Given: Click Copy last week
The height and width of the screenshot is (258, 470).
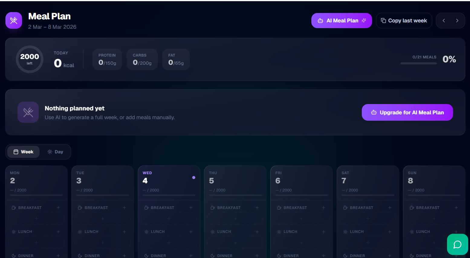Looking at the screenshot, I should (x=404, y=20).
